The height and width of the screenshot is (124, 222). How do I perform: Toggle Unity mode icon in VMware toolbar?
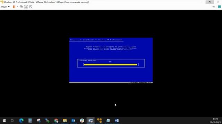[x=31, y=7]
